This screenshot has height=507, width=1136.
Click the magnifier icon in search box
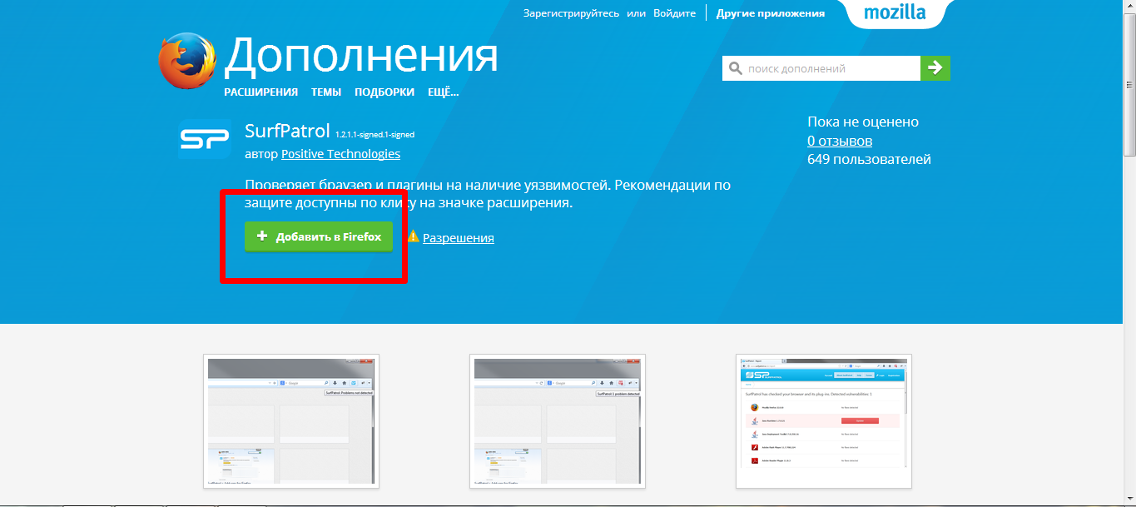[x=735, y=68]
